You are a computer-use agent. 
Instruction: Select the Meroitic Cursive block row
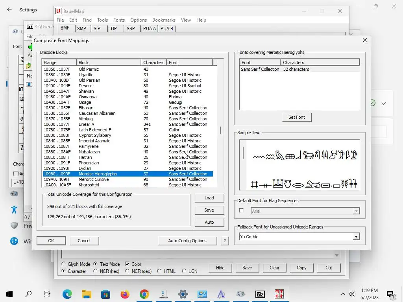[x=128, y=179]
